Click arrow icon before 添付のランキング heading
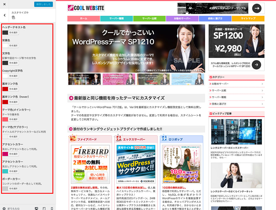This screenshot has height=210, width=276. (x=71, y=129)
